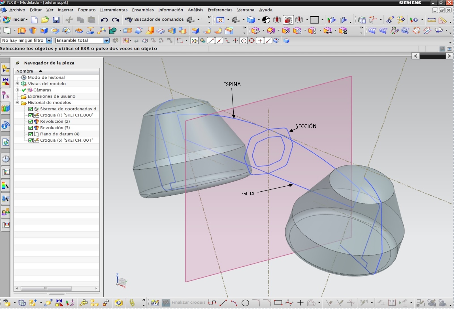Open the Editar menu
Screen dimensions: 454x309
click(x=36, y=10)
